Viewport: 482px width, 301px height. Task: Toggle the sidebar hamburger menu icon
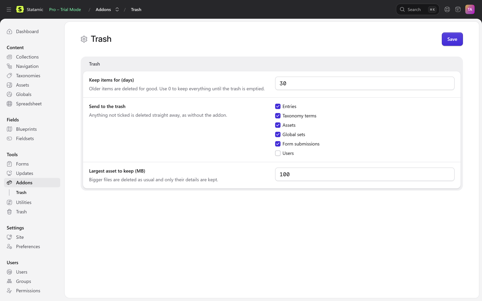(x=9, y=9)
